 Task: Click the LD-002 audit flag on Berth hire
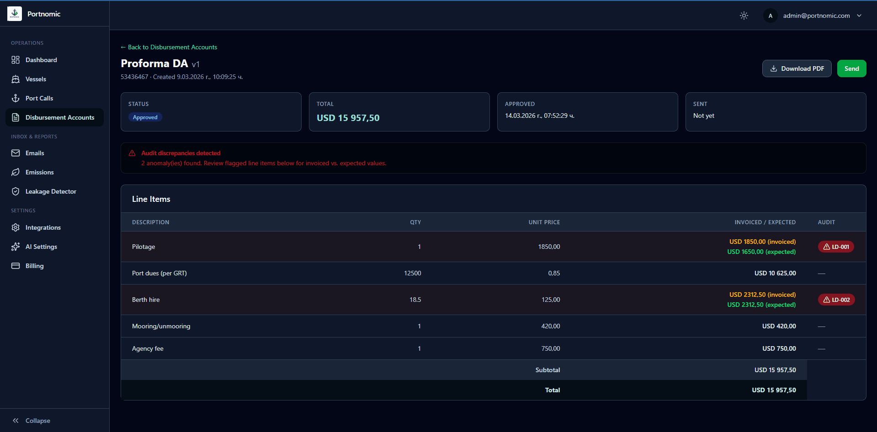[836, 300]
